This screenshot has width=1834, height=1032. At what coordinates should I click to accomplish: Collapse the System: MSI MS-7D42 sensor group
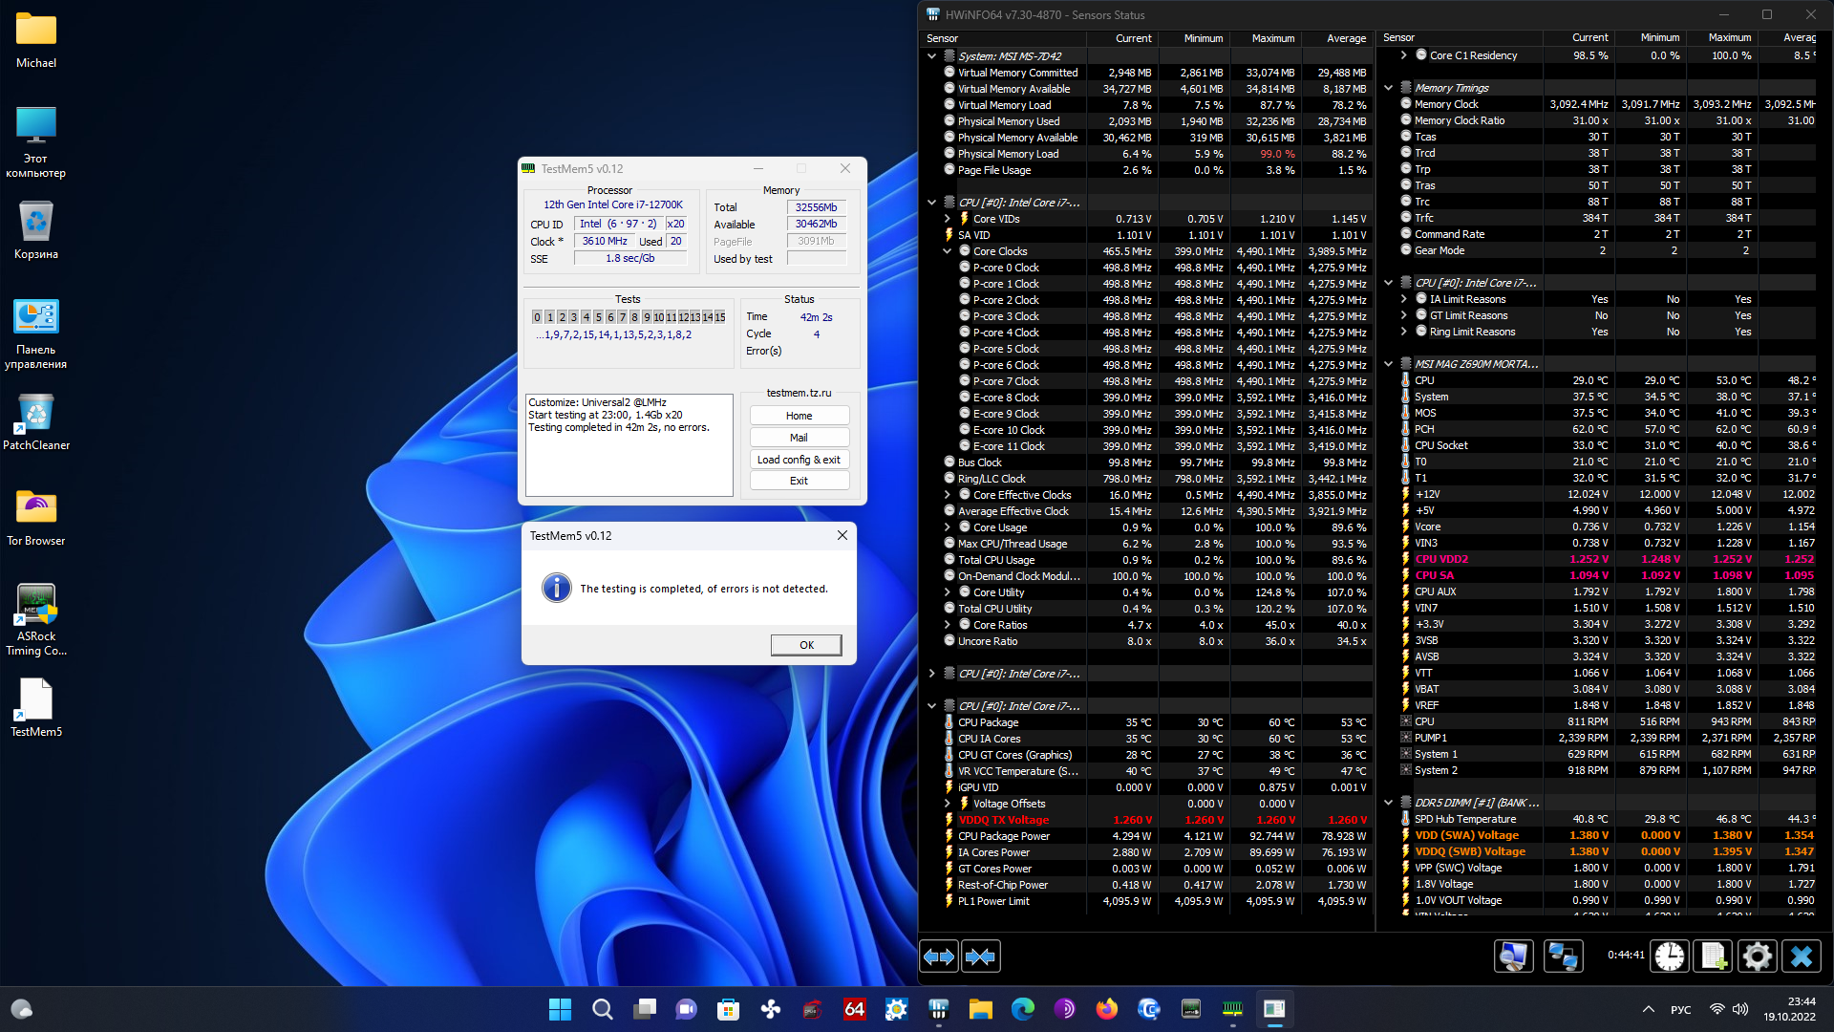coord(932,56)
